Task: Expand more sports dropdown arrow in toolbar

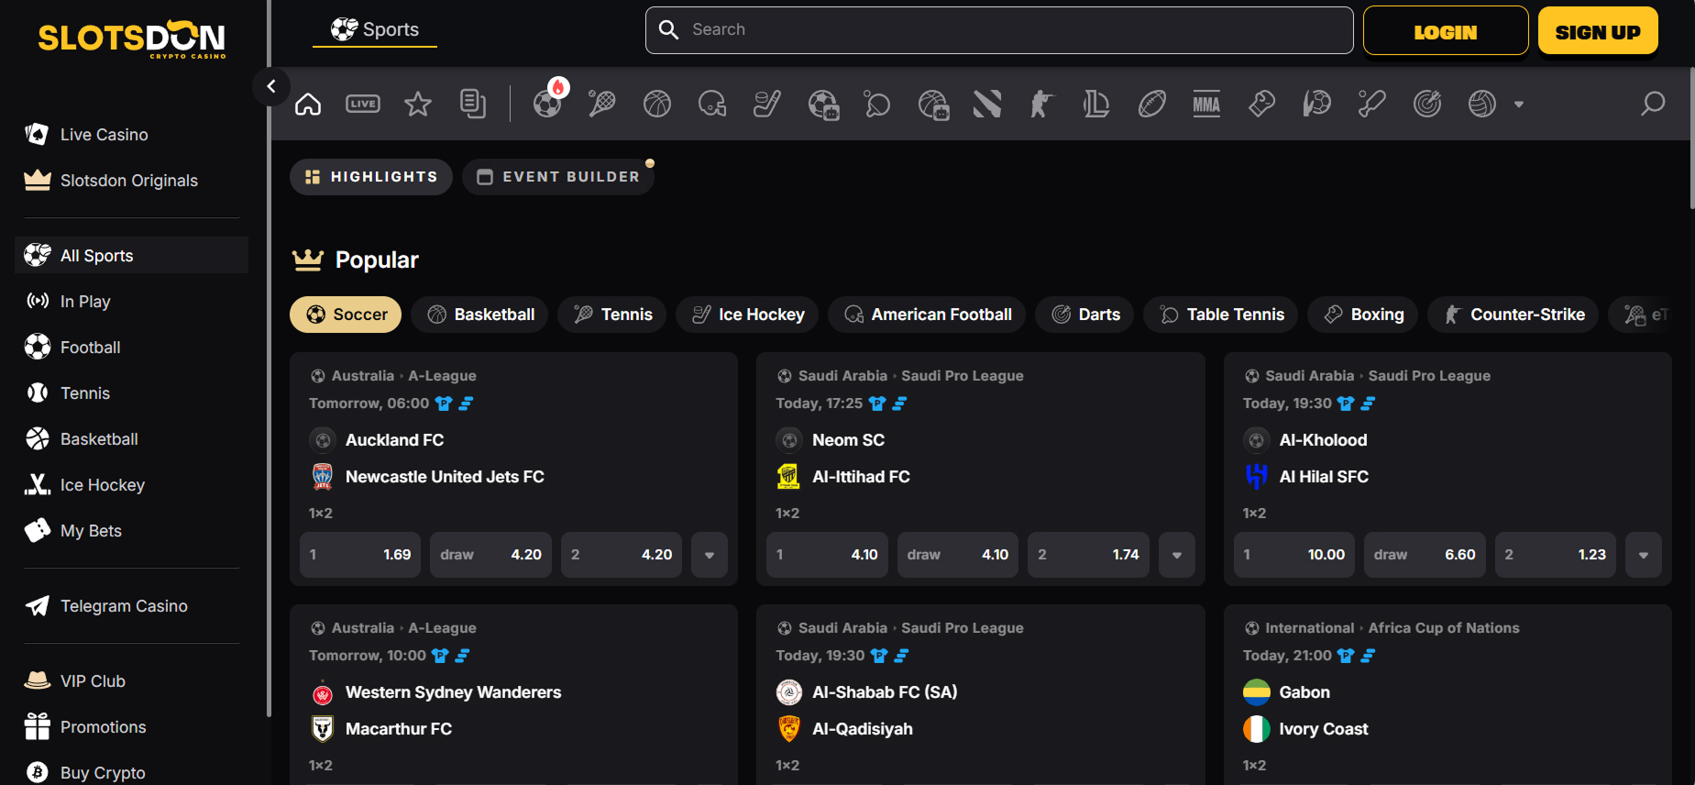Action: (1519, 105)
